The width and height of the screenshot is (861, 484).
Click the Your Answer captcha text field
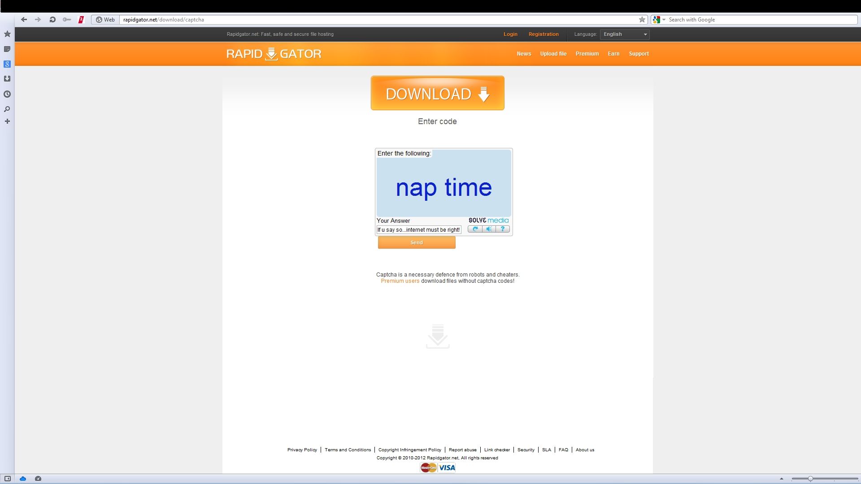tap(418, 230)
